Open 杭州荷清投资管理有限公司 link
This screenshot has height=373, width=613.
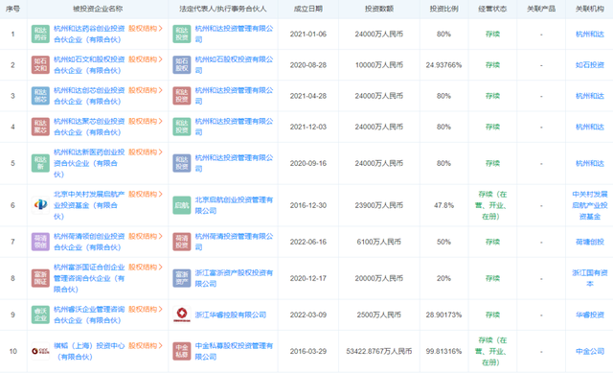[234, 242]
